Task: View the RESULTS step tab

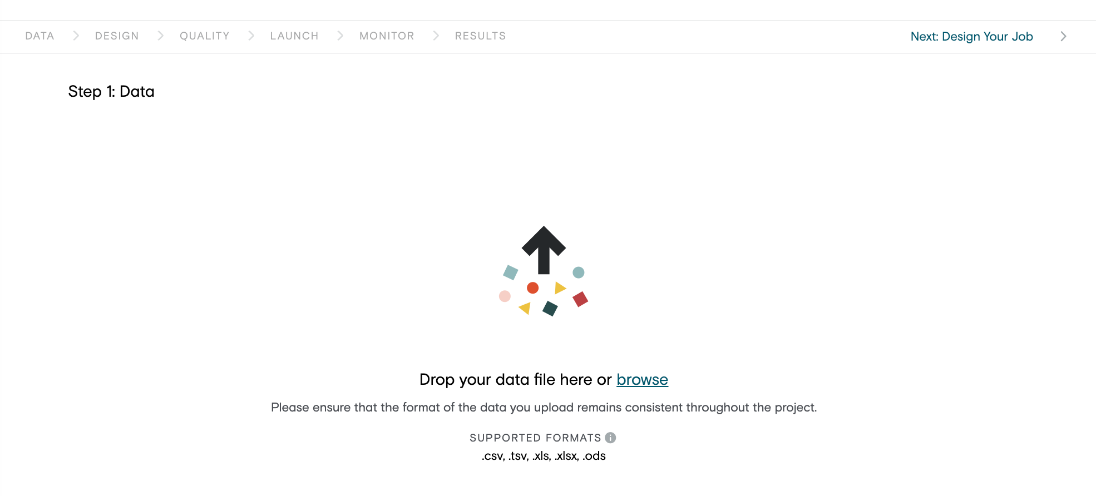Action: pos(480,36)
